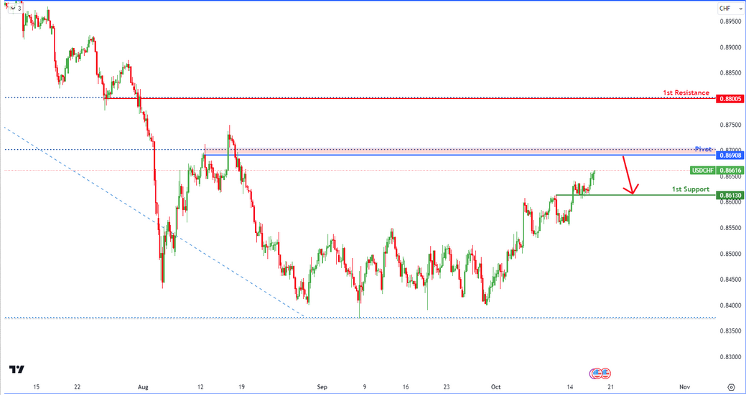Click the 0.88500 price axis label
746x395 pixels.
click(730, 73)
